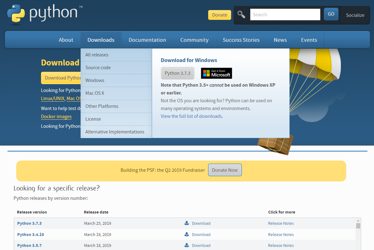Image resolution: width=374 pixels, height=250 pixels.
Task: Open the Community menu
Action: 194,40
